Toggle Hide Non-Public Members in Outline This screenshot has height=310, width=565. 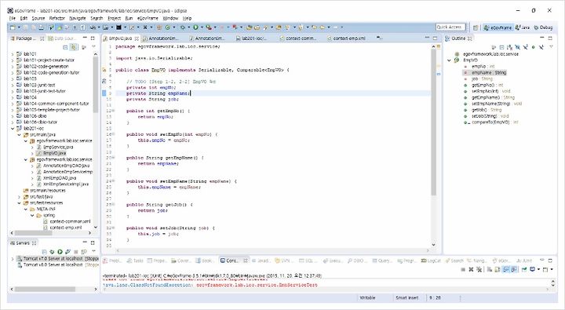[534, 47]
